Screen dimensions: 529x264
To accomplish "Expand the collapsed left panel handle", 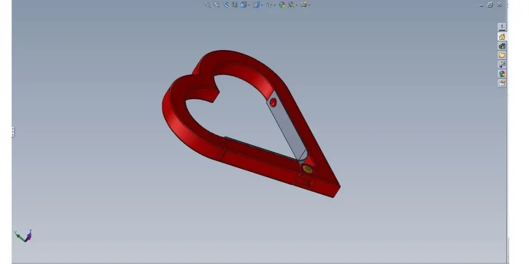I will tap(13, 132).
